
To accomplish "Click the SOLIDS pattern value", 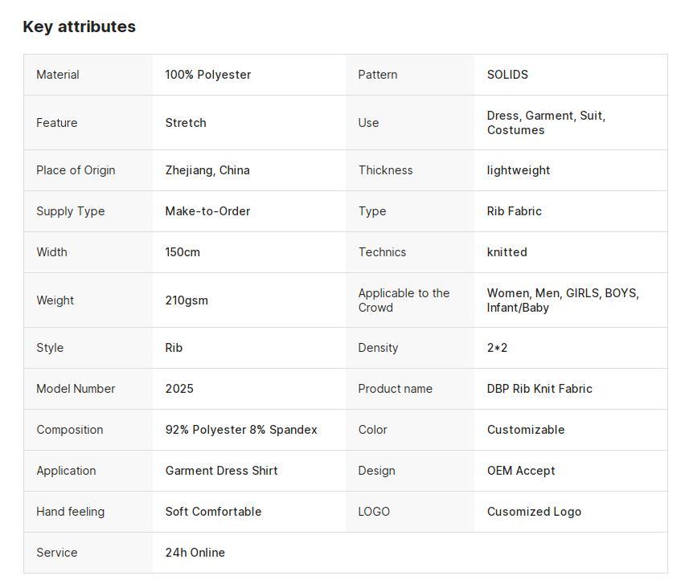I will point(507,75).
